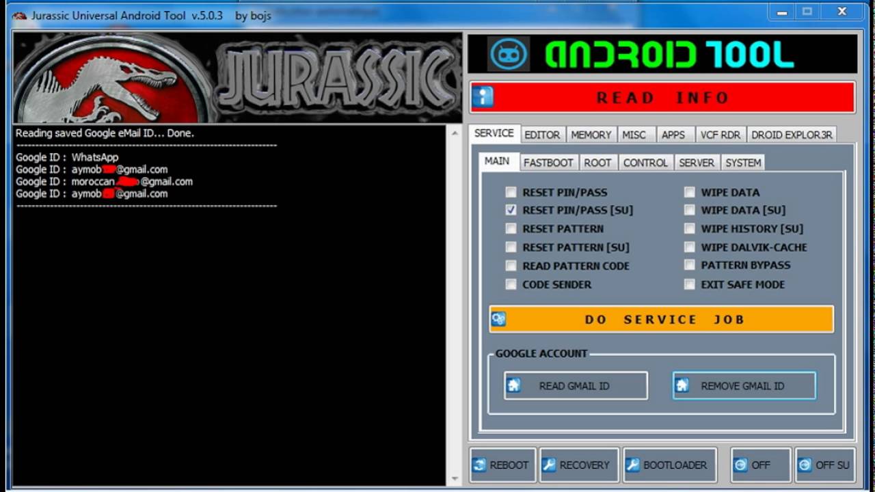This screenshot has width=875, height=492.
Task: Click the REBOOT refresh icon
Action: 479,465
